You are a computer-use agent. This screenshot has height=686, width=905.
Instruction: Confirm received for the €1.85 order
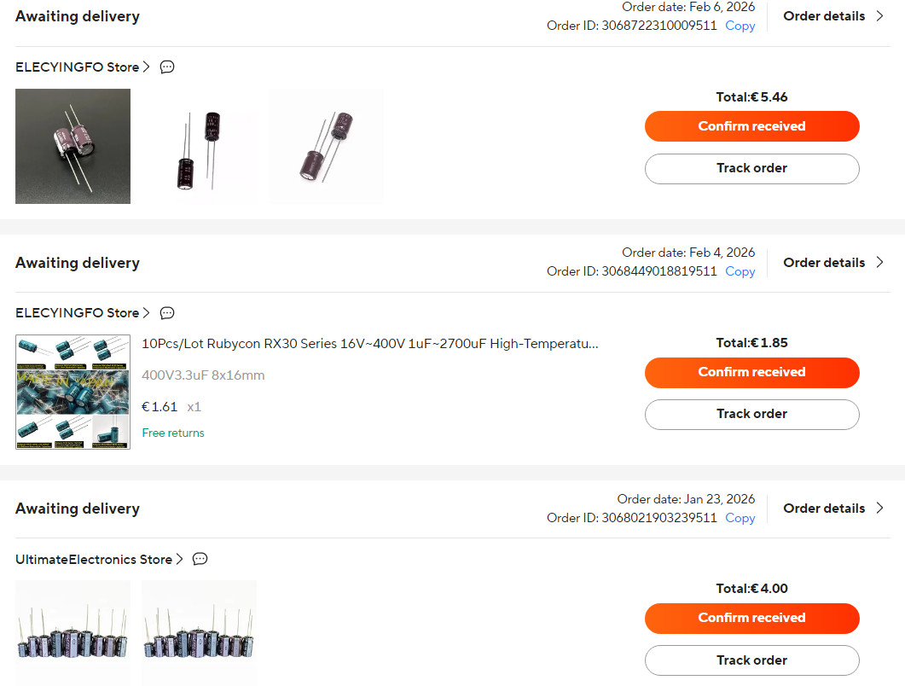coord(751,372)
